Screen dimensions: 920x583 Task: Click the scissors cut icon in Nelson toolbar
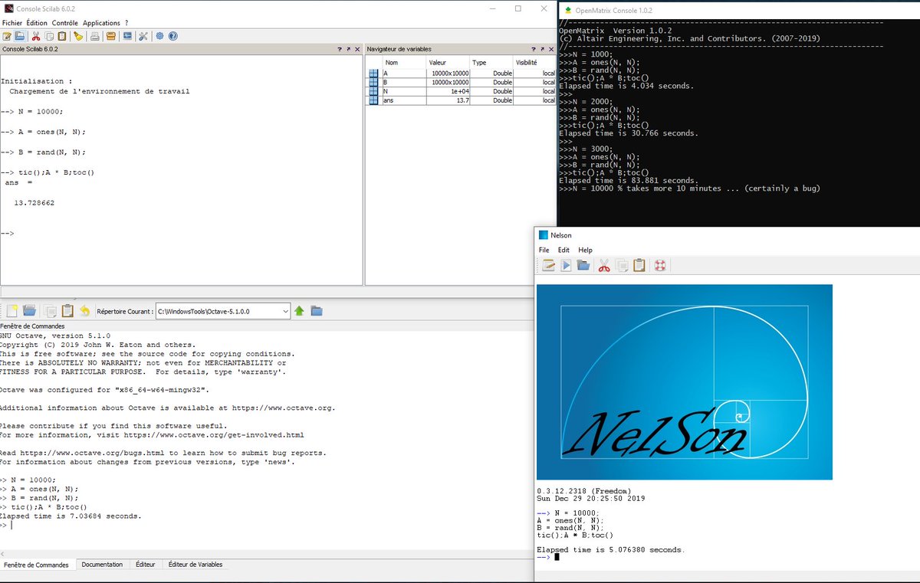tap(604, 265)
